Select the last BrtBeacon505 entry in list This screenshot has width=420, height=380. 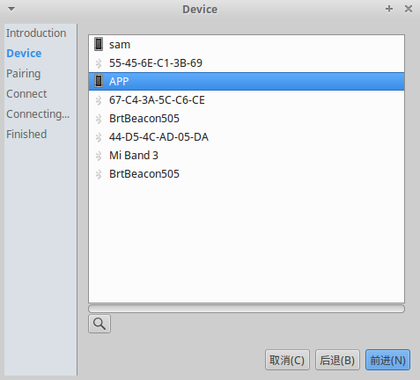(x=247, y=174)
